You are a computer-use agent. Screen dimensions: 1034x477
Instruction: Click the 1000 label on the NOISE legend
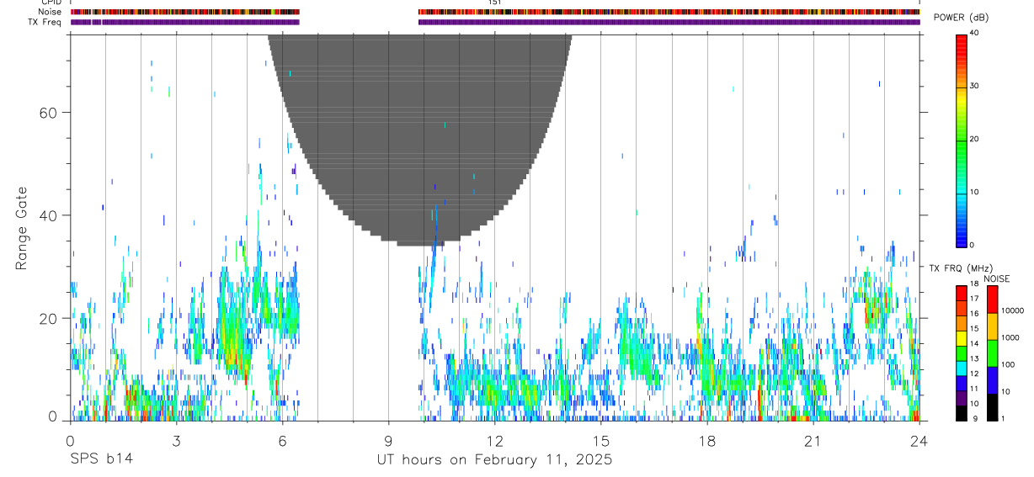1010,337
